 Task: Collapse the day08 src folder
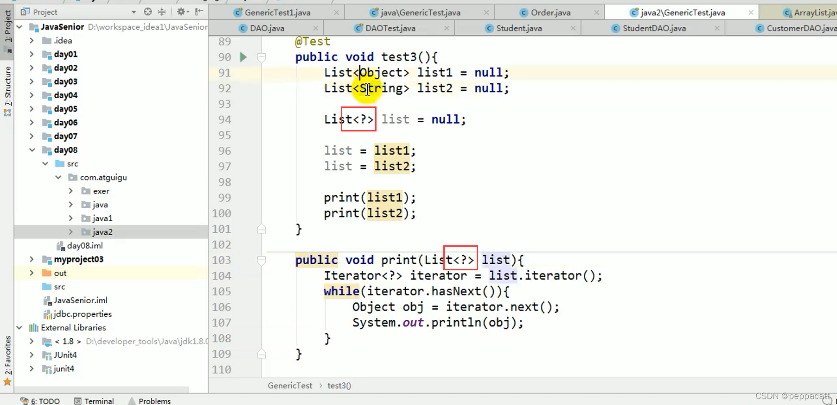click(45, 163)
